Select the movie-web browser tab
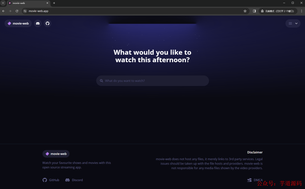 [x=29, y=3]
